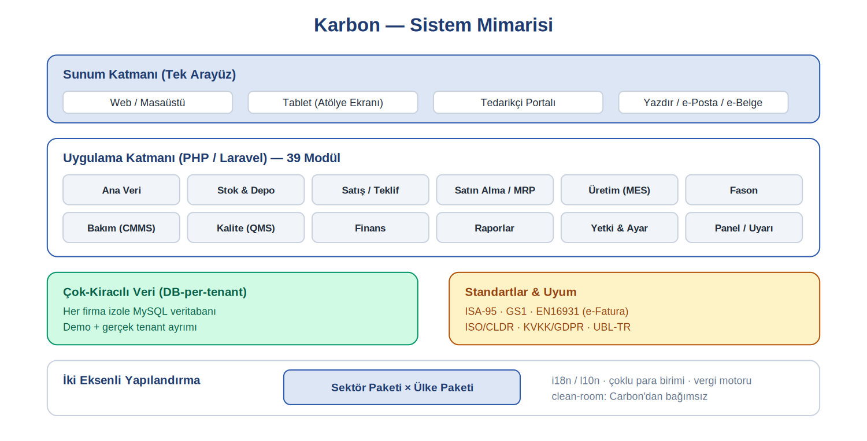
Task: Open the Stok & Depo module
Action: 246,190
